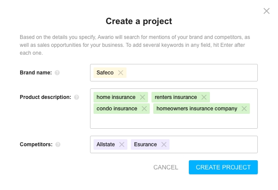Remove the Esurance competitor tag
This screenshot has width=278, height=190.
point(164,144)
